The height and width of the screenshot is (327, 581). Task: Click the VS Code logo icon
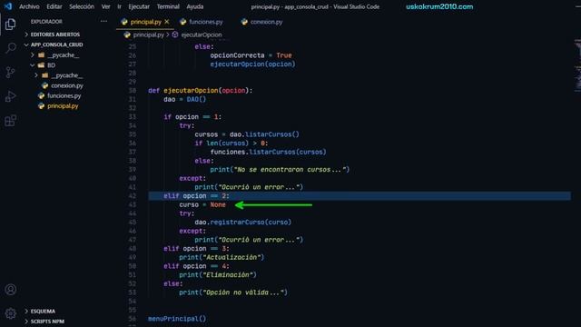coord(8,6)
